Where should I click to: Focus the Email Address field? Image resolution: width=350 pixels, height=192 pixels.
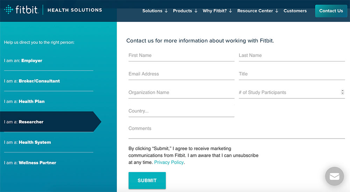(x=181, y=74)
